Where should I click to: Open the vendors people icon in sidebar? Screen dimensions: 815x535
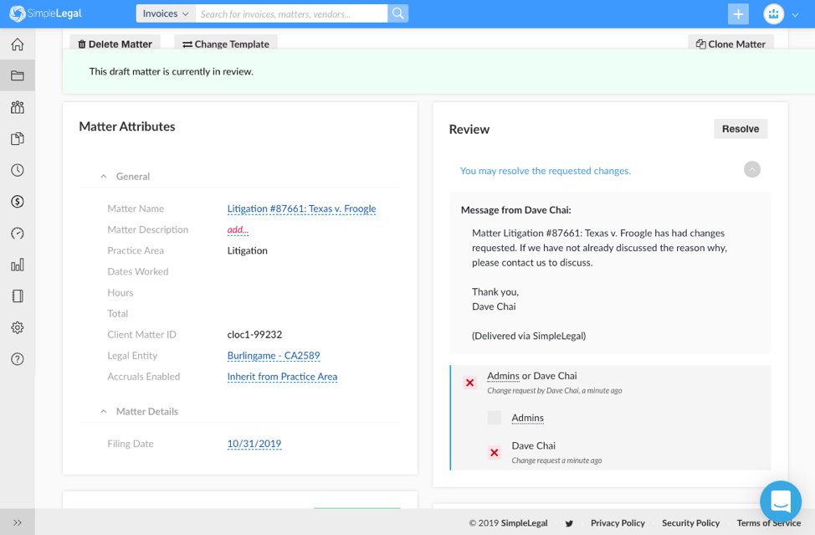tap(17, 107)
